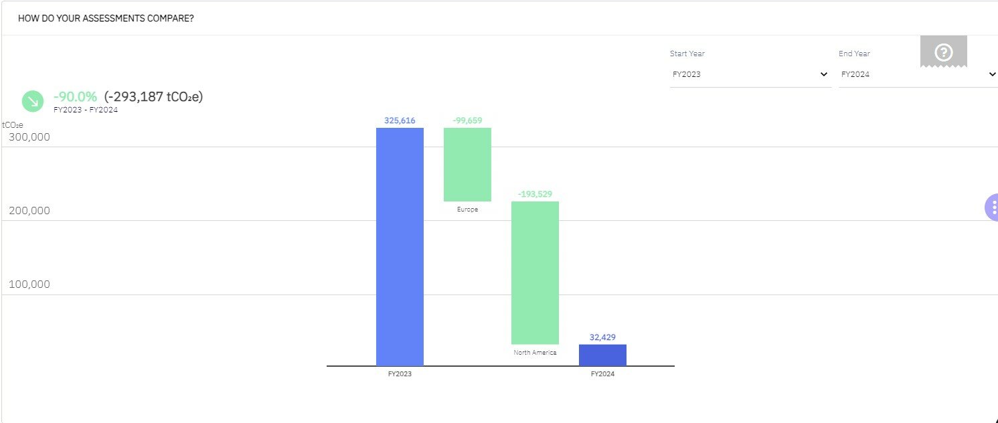Click the -90.0% change summary text

pyautogui.click(x=75, y=96)
